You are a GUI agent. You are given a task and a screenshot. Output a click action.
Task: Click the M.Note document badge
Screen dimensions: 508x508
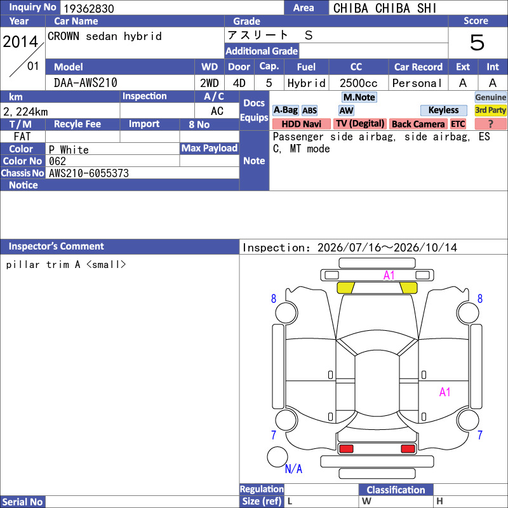coord(359,97)
